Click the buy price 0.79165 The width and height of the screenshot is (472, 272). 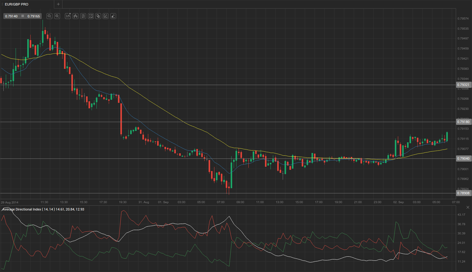[34, 16]
